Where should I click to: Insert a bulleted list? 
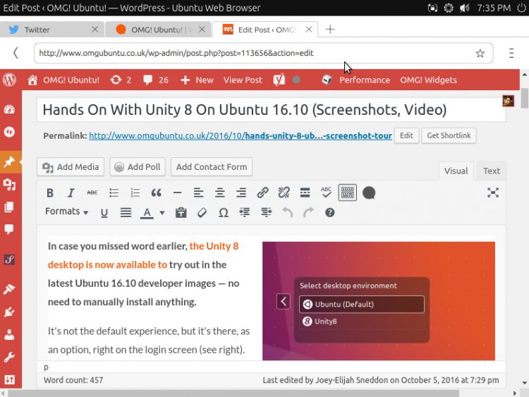114,193
